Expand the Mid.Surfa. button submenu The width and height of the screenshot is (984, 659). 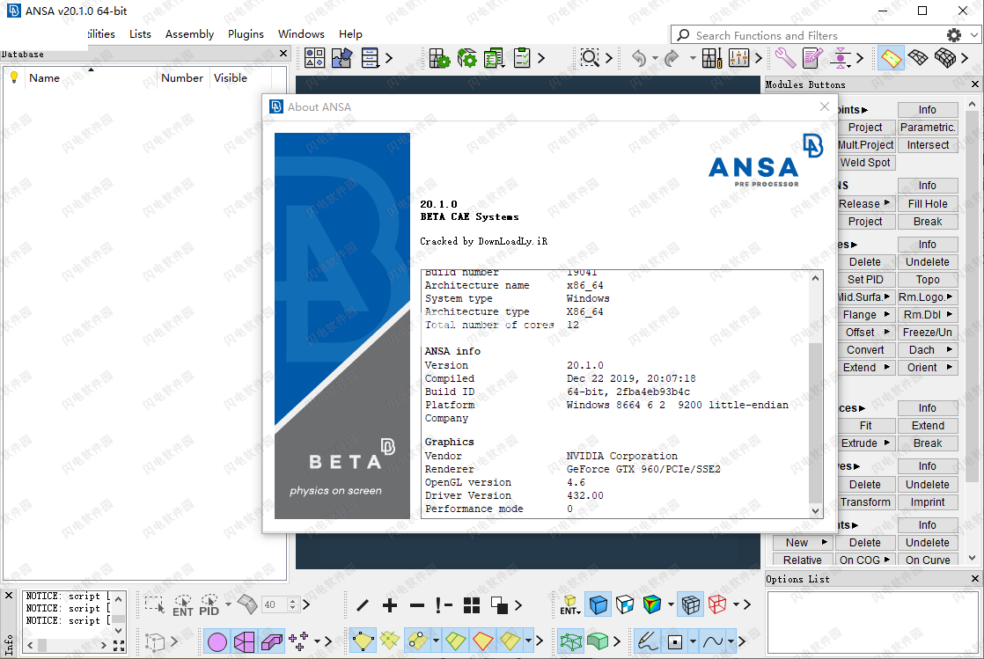886,297
